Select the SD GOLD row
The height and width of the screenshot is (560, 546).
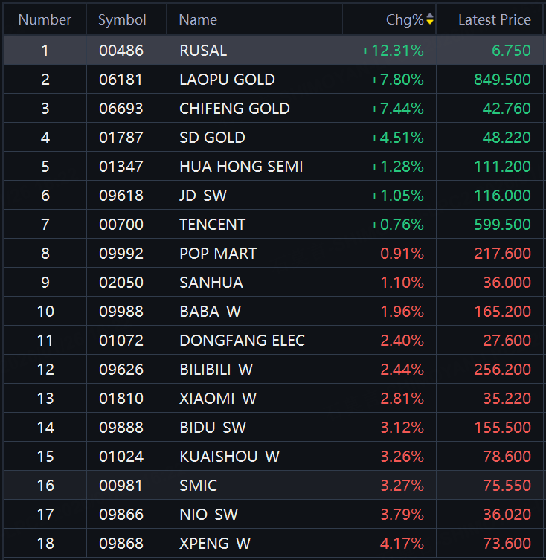(212, 138)
